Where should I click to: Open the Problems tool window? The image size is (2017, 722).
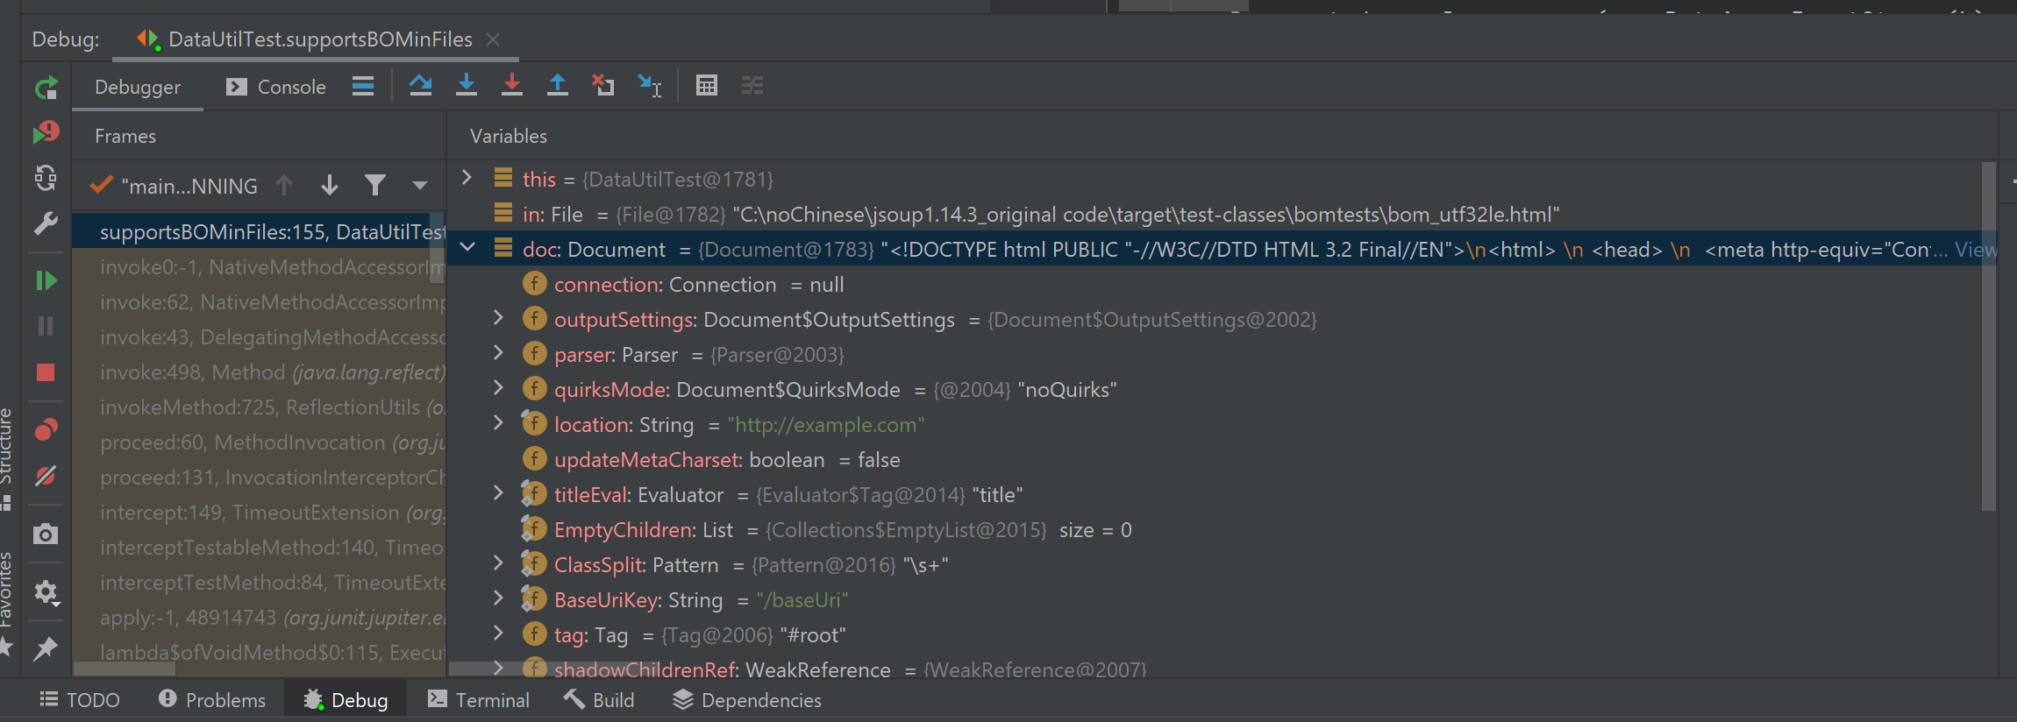coord(212,700)
